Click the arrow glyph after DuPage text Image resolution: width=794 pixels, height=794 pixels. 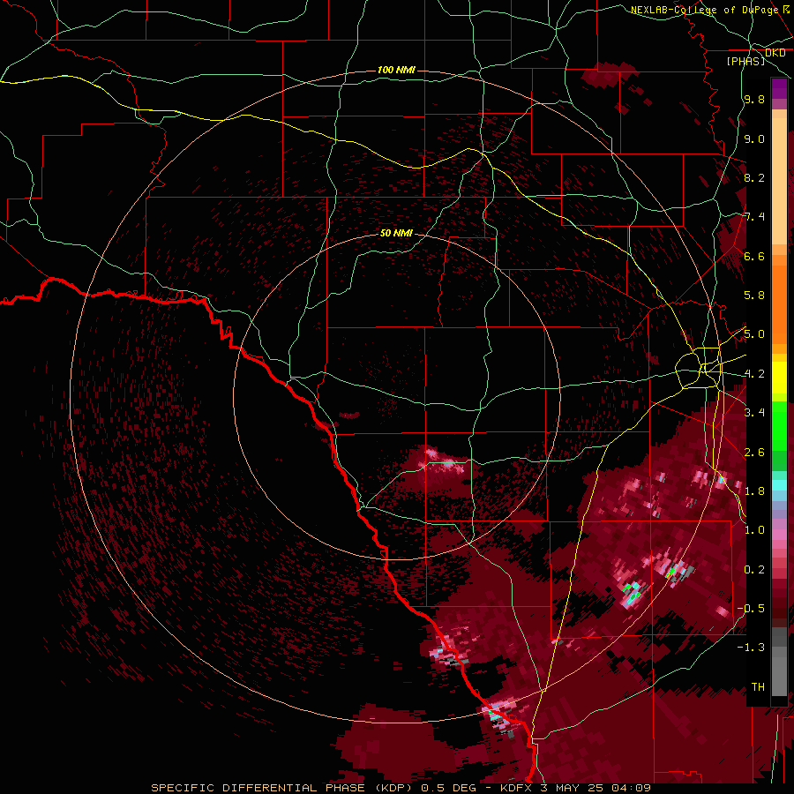pos(787,9)
